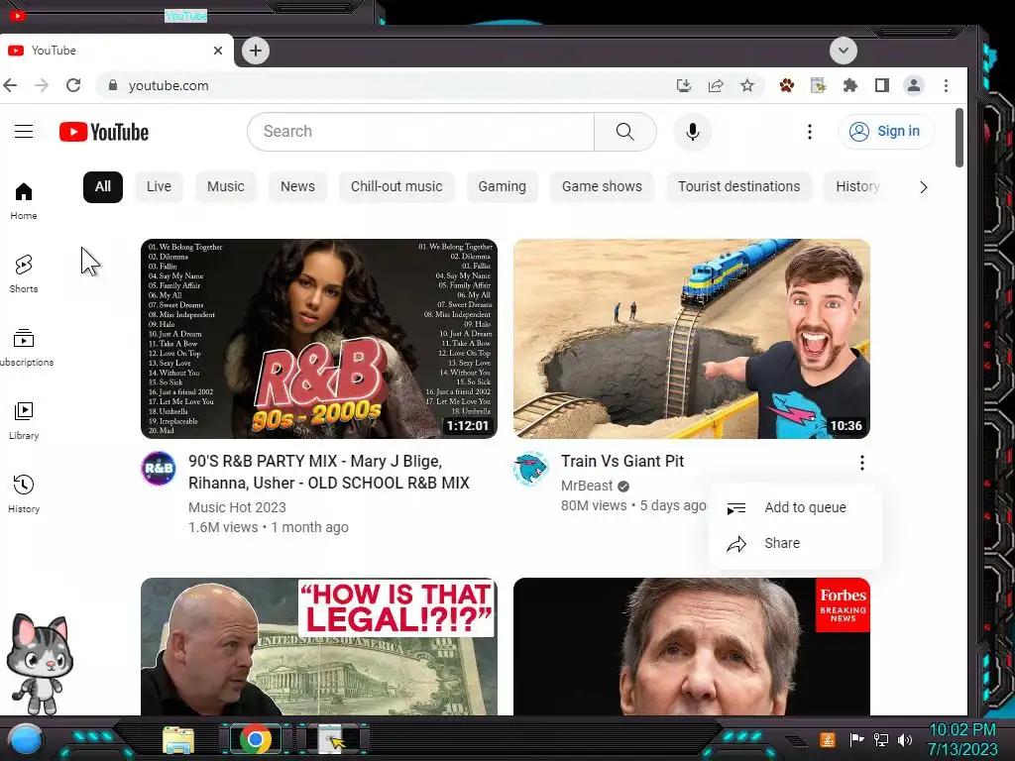The image size is (1015, 761).
Task: Choose Share in the popup menu
Action: click(795, 543)
